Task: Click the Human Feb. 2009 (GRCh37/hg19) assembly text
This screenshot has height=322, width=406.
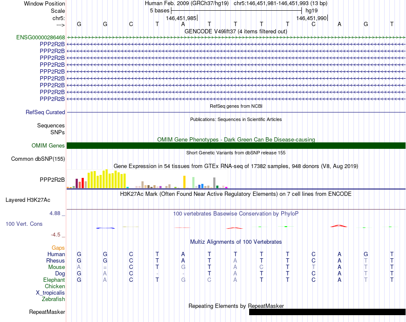Action: tap(187, 3)
